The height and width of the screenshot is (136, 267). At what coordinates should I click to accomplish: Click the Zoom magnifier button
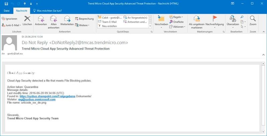(x=253, y=21)
